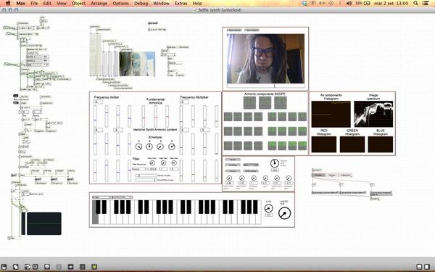The height and width of the screenshot is (272, 435).
Task: Click the third Filter knob
Action: 174,163
